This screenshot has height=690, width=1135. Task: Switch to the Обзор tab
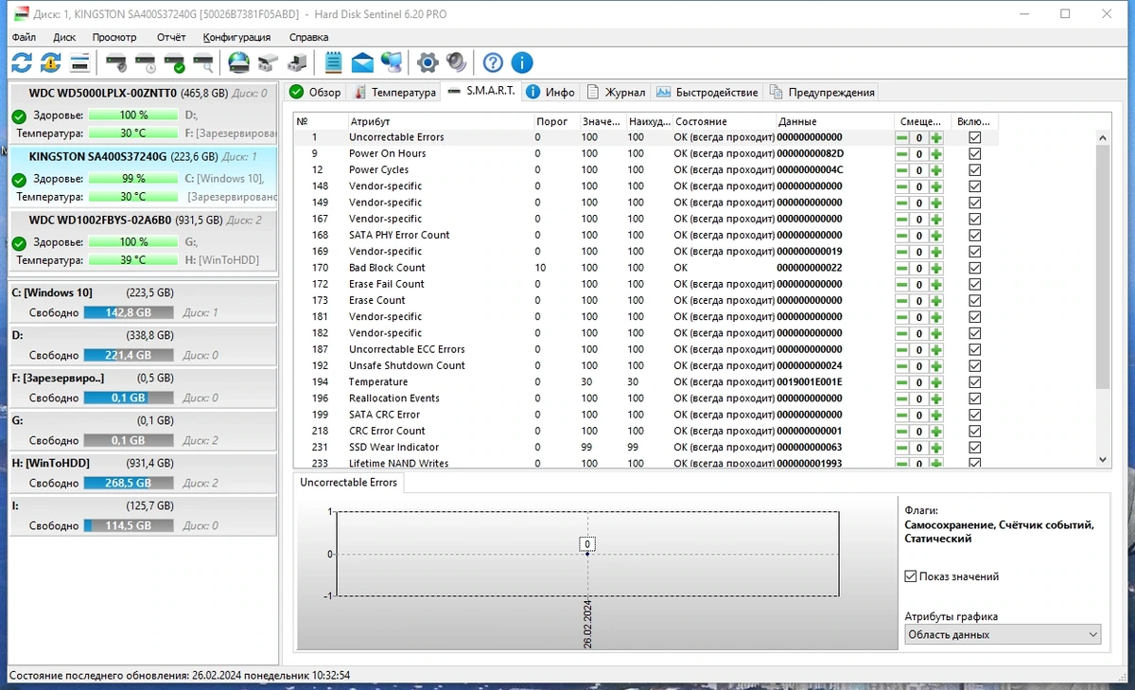tap(315, 92)
